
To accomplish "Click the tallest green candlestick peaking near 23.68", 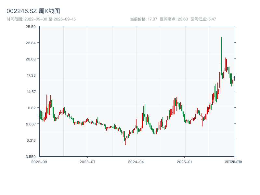I will 221,56.
